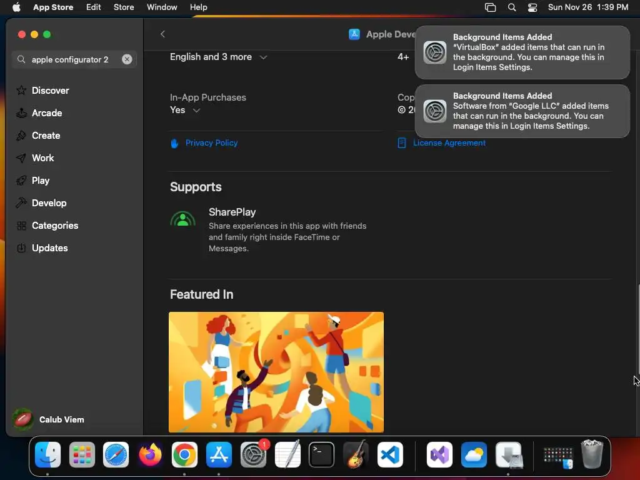Open the App Store menu

(x=53, y=7)
